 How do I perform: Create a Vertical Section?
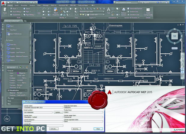(124, 11)
